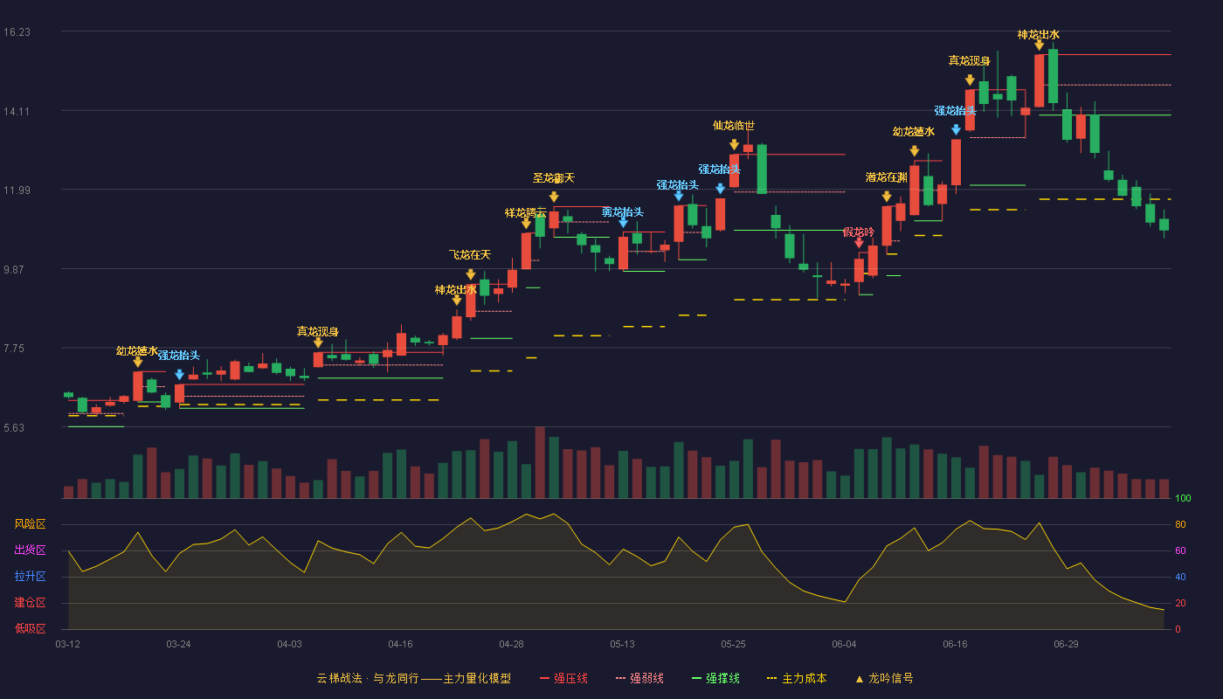
Task: Toggle the 强压线 legend series
Action: coord(563,678)
